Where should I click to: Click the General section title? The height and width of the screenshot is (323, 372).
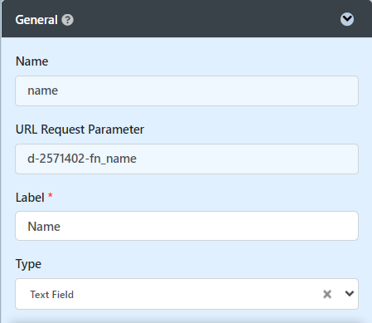coord(36,20)
